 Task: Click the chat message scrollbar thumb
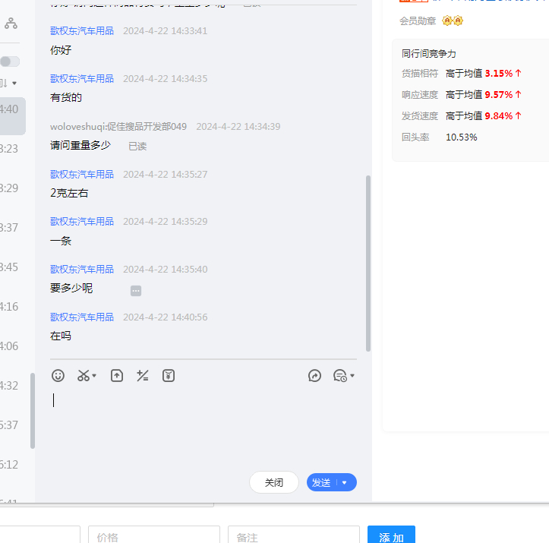pos(368,262)
